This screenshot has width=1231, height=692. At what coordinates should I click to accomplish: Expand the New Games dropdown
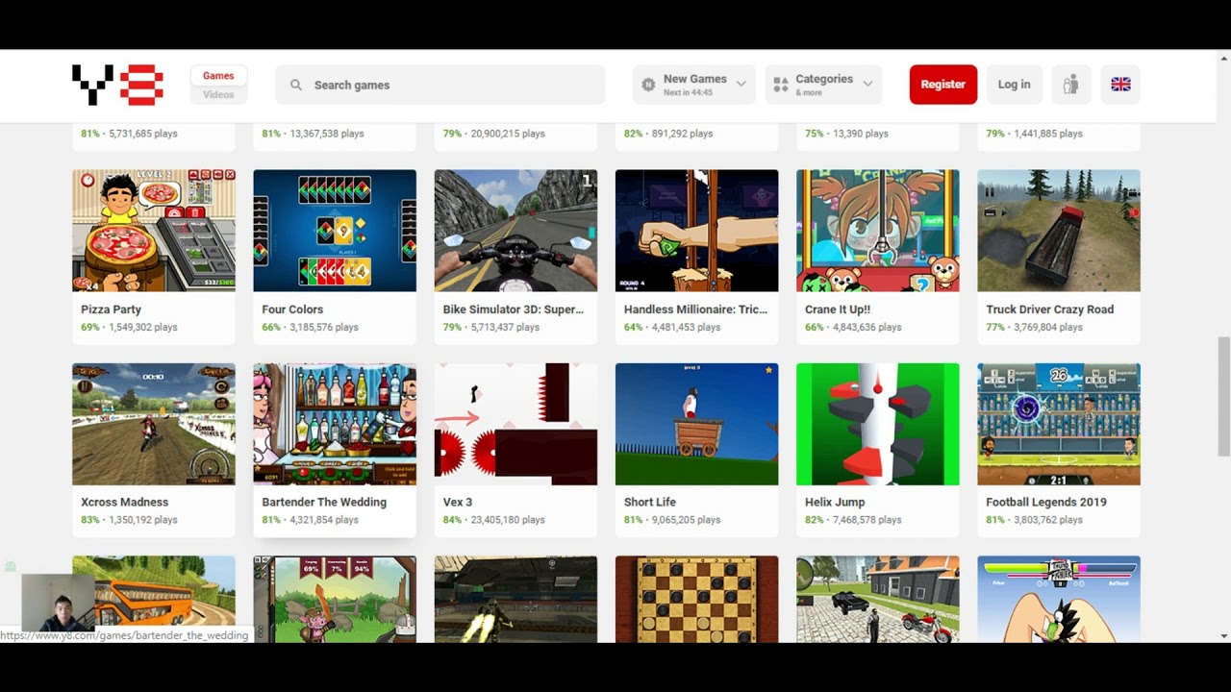[694, 85]
